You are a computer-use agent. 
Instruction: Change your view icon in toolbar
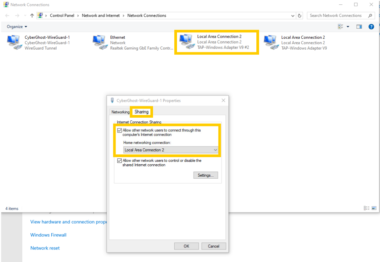pos(340,27)
